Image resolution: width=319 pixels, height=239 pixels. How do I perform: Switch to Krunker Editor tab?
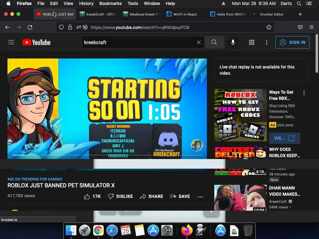point(272,14)
